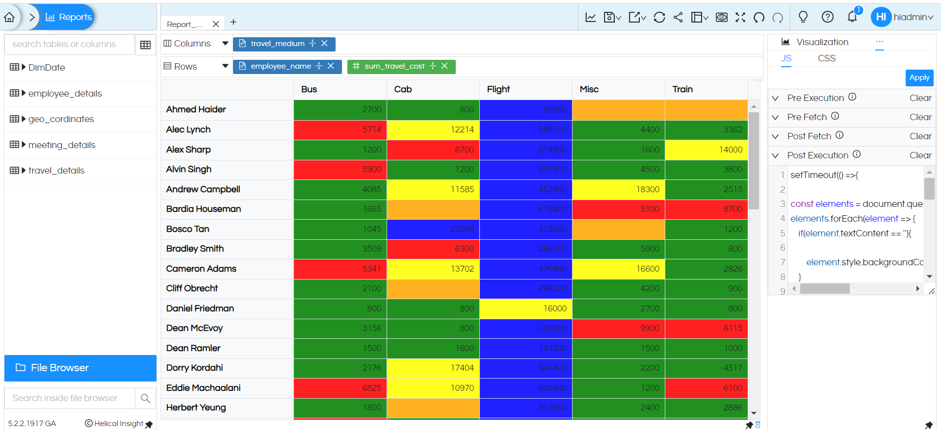Redo the last action

tap(778, 18)
